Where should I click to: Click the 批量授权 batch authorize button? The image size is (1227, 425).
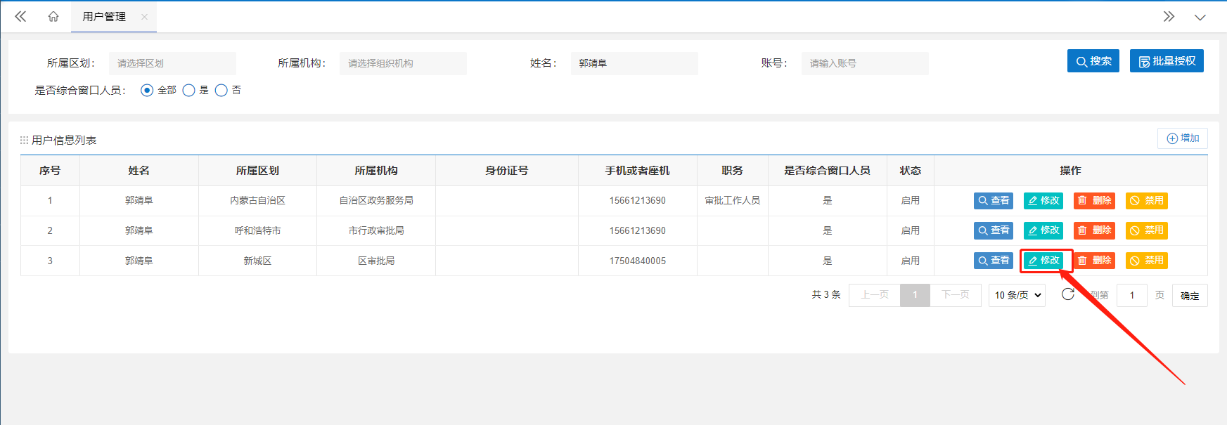[1167, 61]
